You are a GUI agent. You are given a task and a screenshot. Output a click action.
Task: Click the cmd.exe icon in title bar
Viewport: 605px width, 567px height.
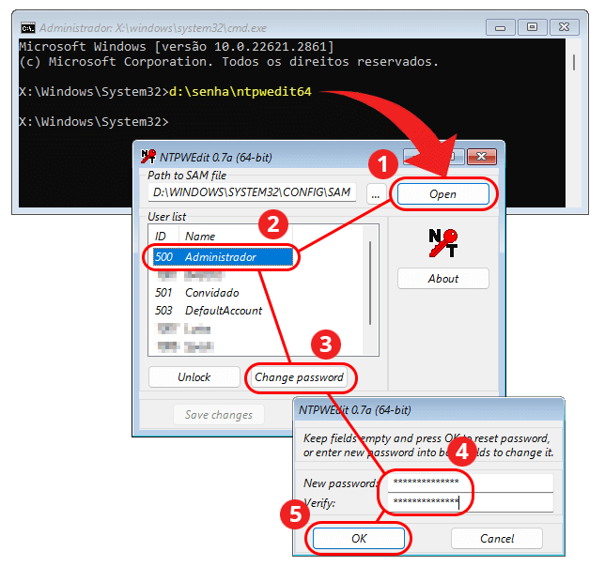[28, 28]
